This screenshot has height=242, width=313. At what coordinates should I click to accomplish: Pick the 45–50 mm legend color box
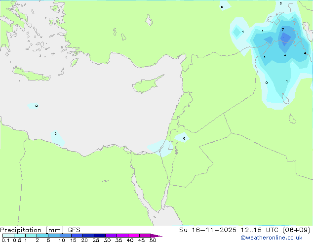point(145,236)
